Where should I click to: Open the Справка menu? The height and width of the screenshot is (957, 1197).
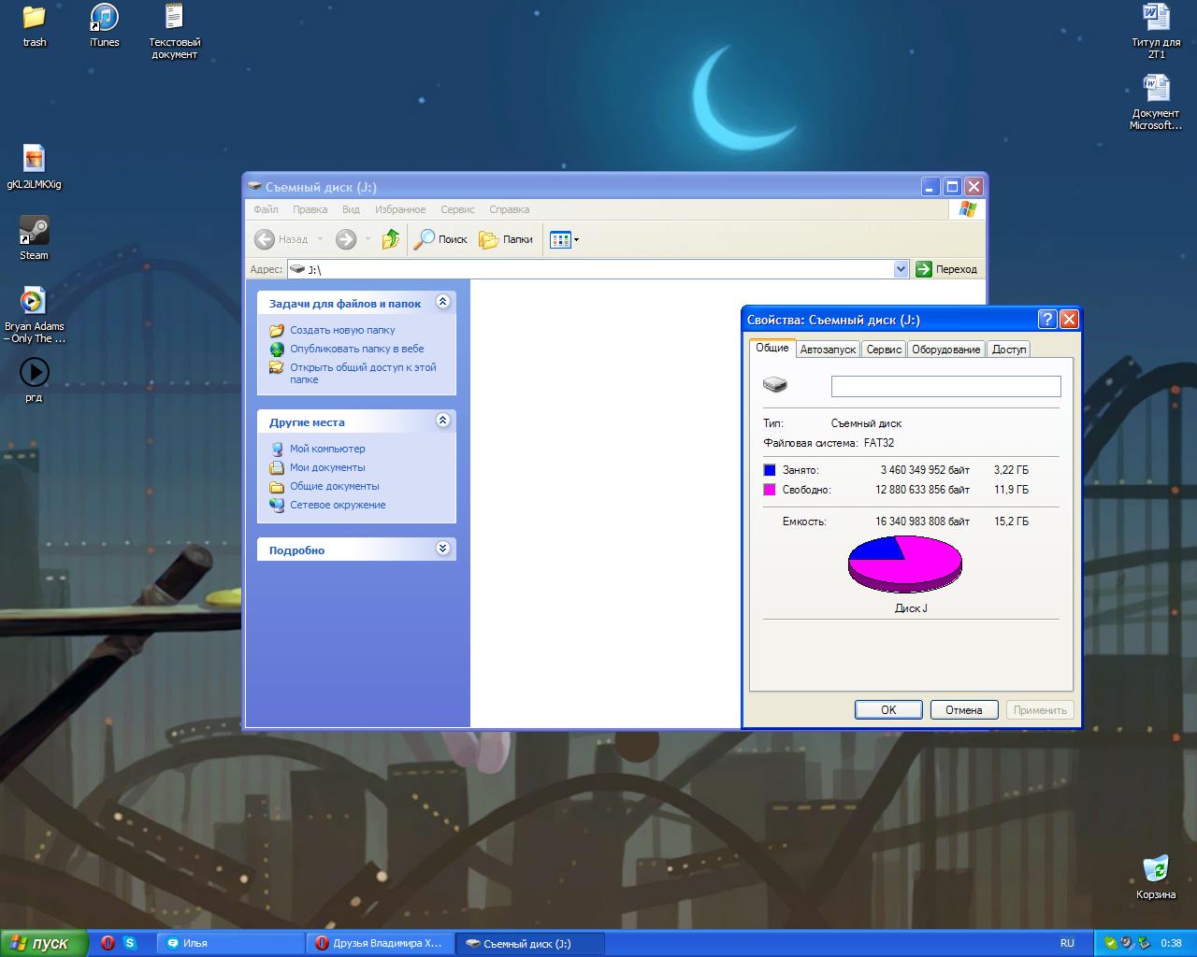coord(509,209)
